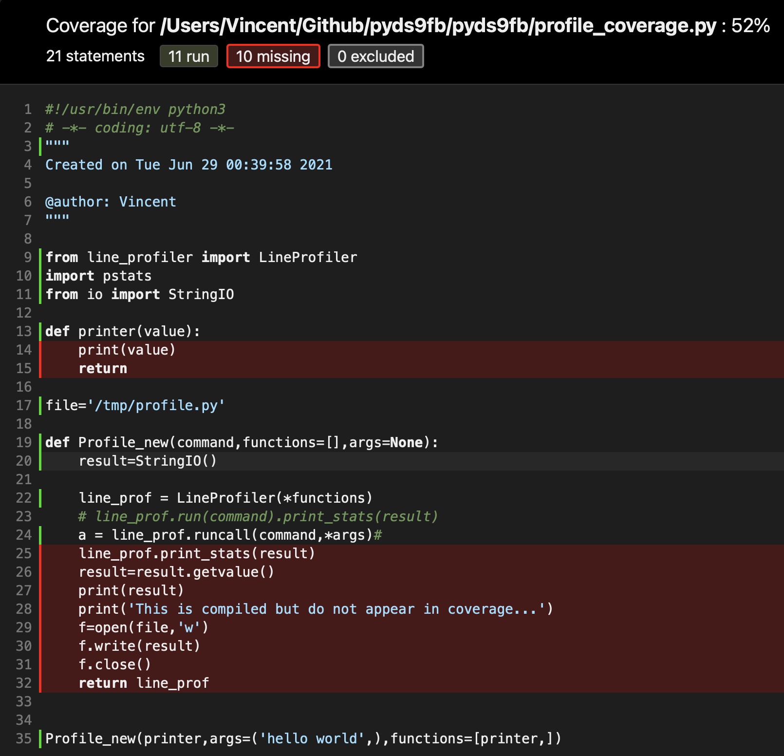Click the red marker beside line 32
The width and height of the screenshot is (784, 756).
click(39, 683)
